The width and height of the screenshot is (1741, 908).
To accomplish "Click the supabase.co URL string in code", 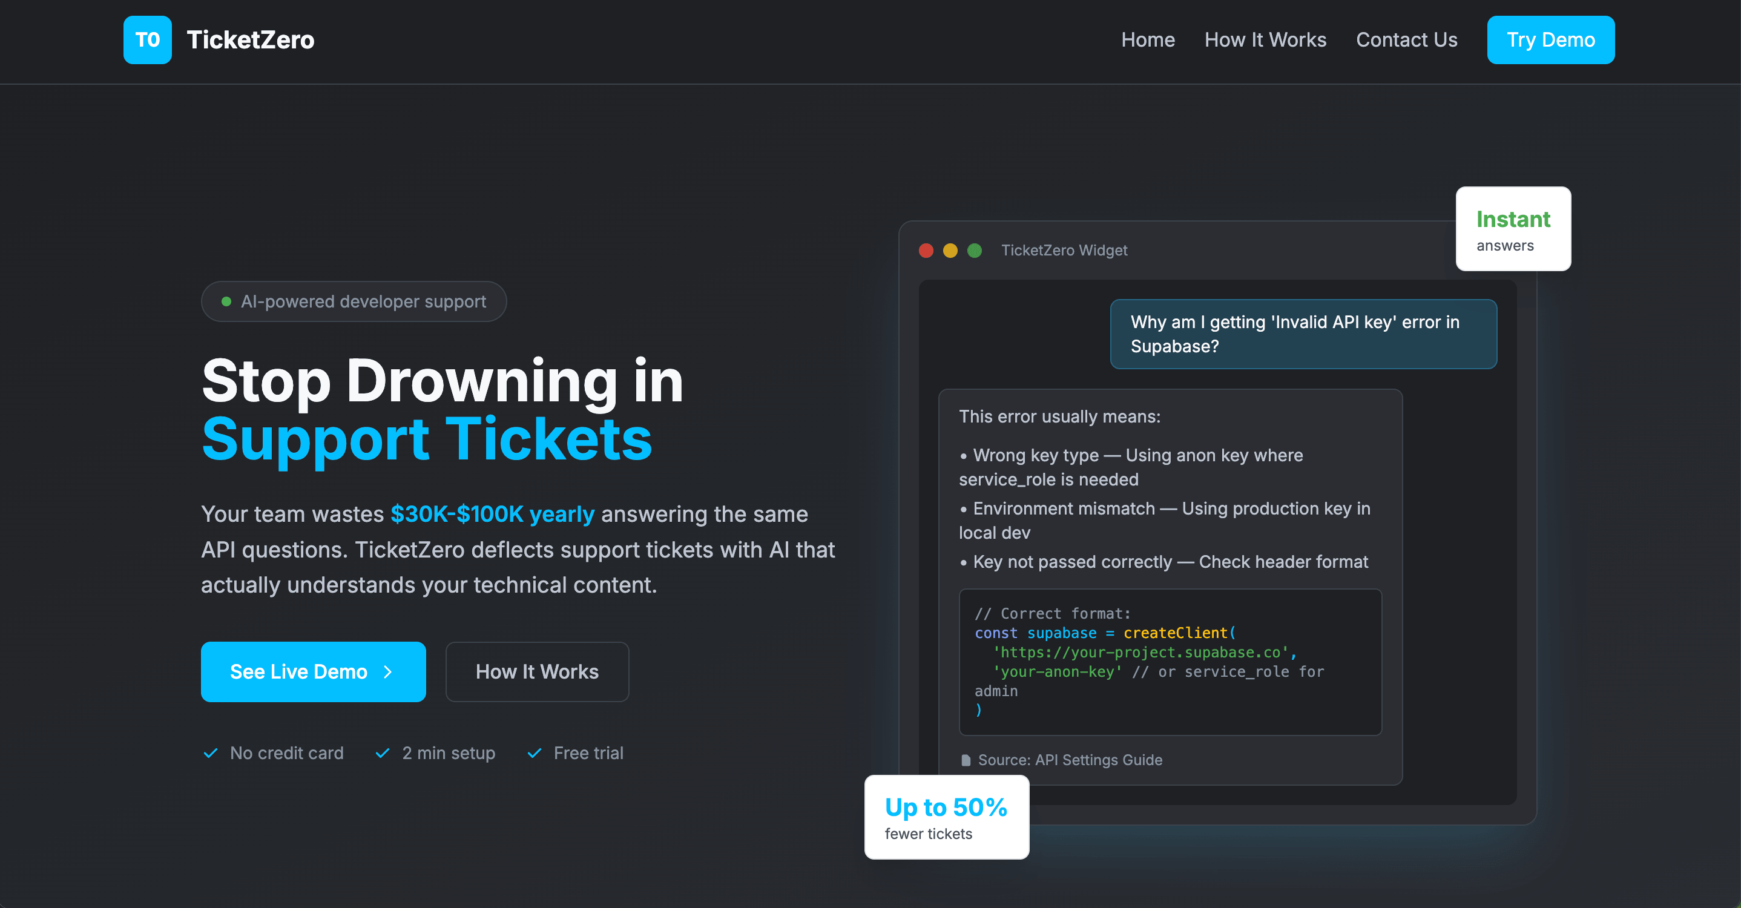I will [1141, 653].
